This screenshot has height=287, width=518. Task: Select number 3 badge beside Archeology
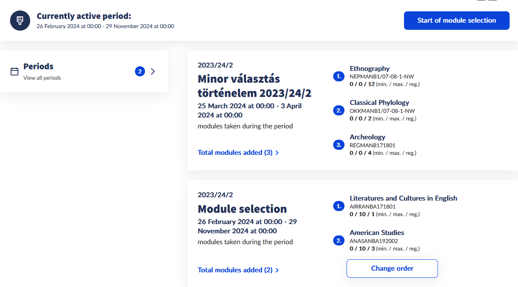(339, 145)
